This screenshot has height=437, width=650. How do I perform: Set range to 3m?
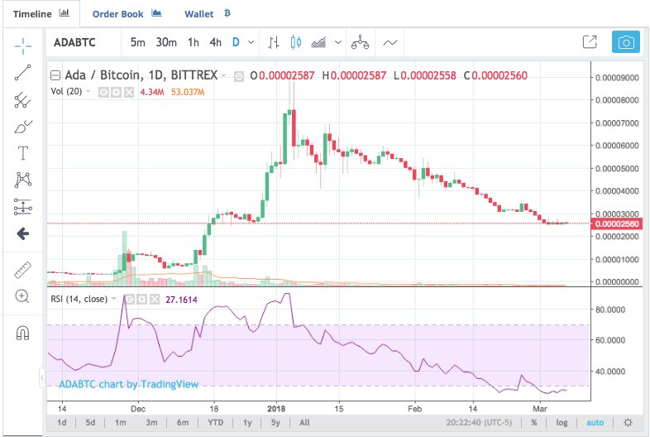151,422
